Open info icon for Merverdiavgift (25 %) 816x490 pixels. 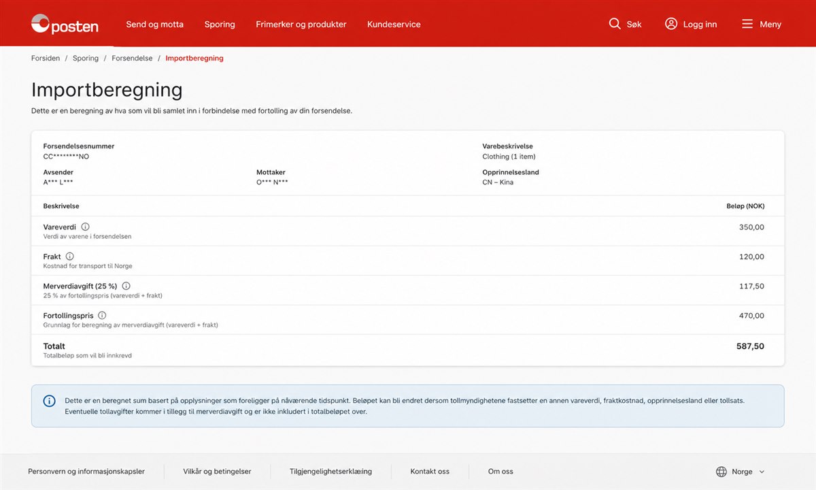[126, 287]
